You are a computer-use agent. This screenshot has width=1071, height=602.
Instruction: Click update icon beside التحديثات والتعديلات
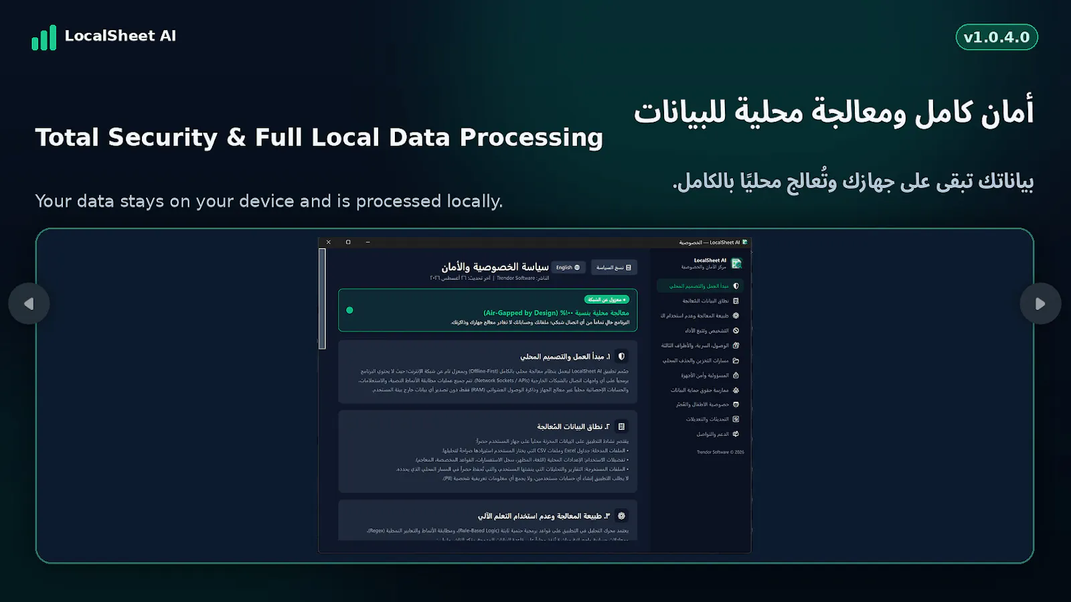tap(736, 419)
